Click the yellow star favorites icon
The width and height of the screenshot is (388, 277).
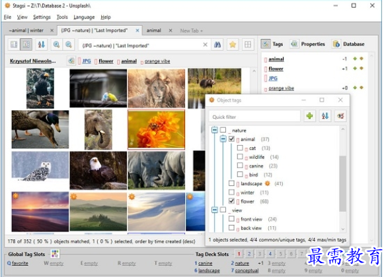pos(233,45)
